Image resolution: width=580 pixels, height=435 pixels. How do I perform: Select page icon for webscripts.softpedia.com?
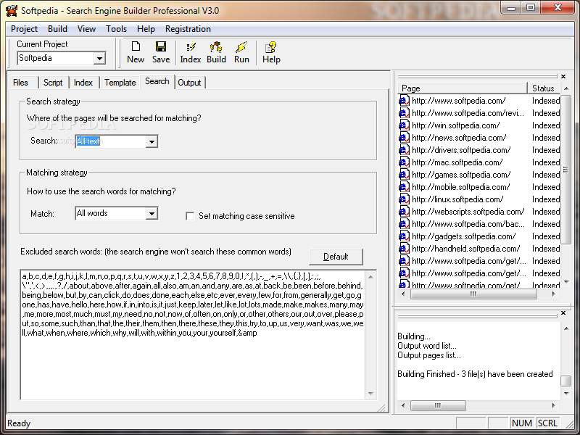[x=404, y=212]
